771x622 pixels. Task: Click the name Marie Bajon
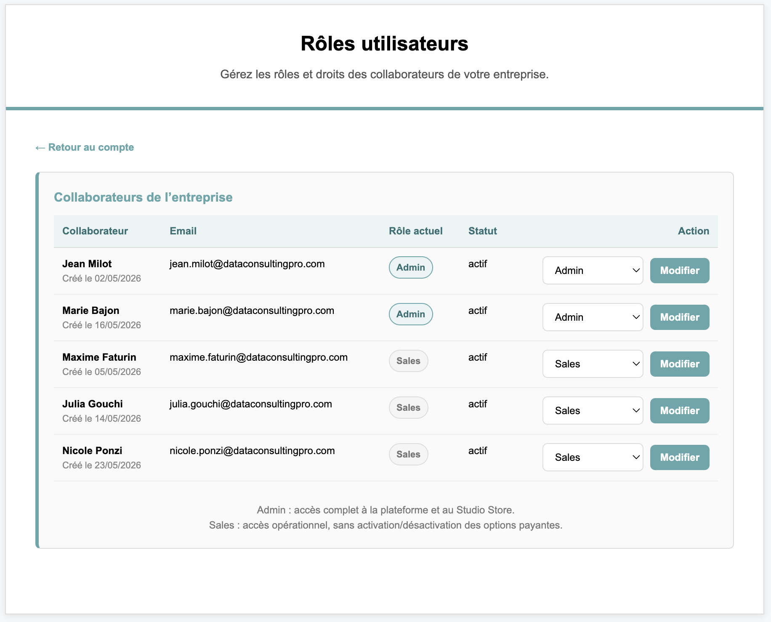pos(90,311)
